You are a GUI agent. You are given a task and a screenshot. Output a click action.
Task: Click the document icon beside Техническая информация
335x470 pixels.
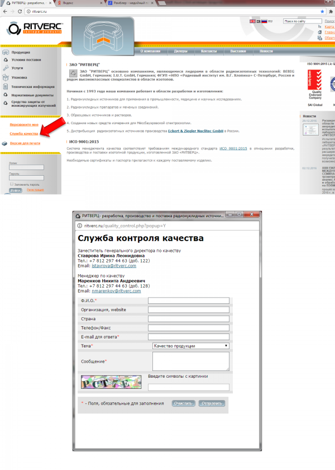pos(6,87)
